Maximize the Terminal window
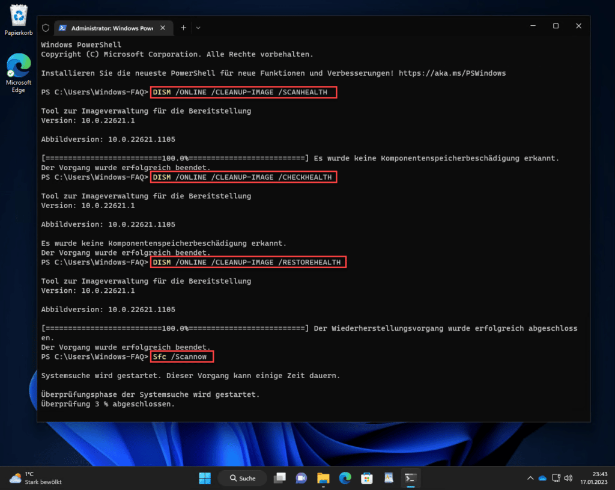615x490 pixels. pyautogui.click(x=556, y=26)
